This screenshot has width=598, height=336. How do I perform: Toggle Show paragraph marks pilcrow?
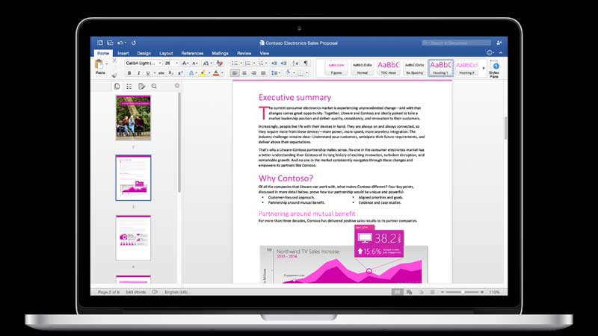tap(306, 63)
